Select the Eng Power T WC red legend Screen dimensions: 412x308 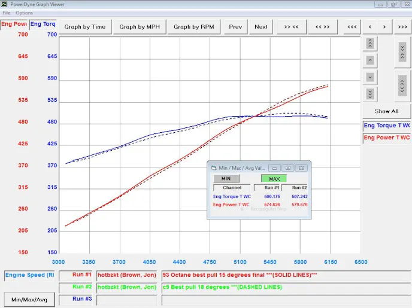coord(387,138)
